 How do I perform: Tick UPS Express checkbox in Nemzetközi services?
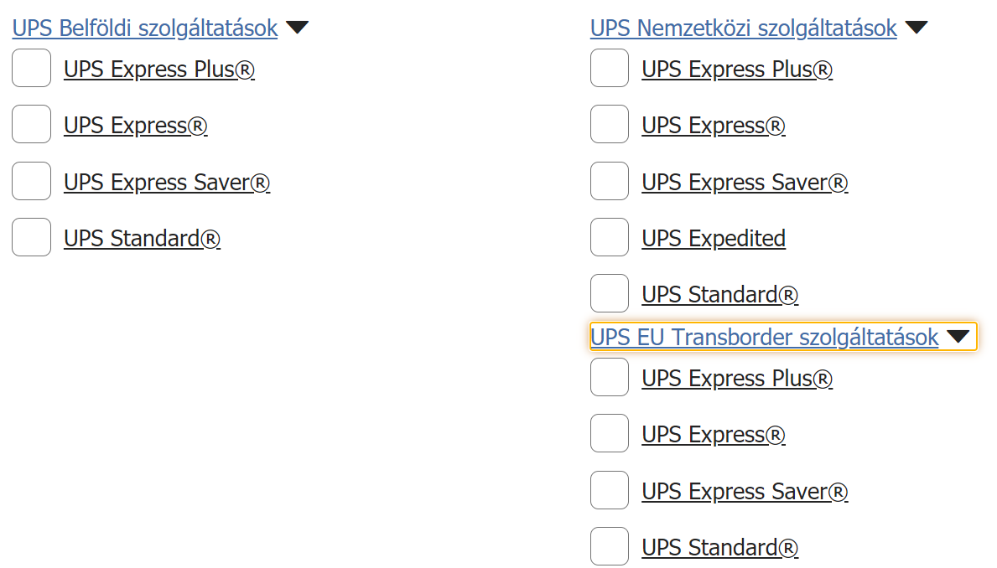[610, 125]
